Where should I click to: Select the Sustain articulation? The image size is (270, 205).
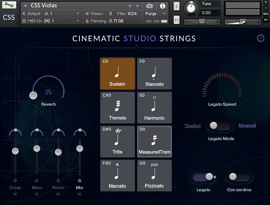118,73
